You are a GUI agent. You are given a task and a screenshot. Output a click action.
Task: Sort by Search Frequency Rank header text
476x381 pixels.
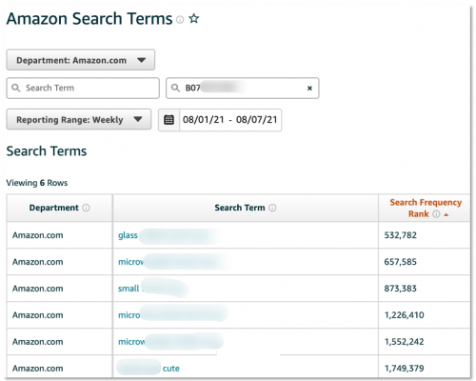point(426,208)
